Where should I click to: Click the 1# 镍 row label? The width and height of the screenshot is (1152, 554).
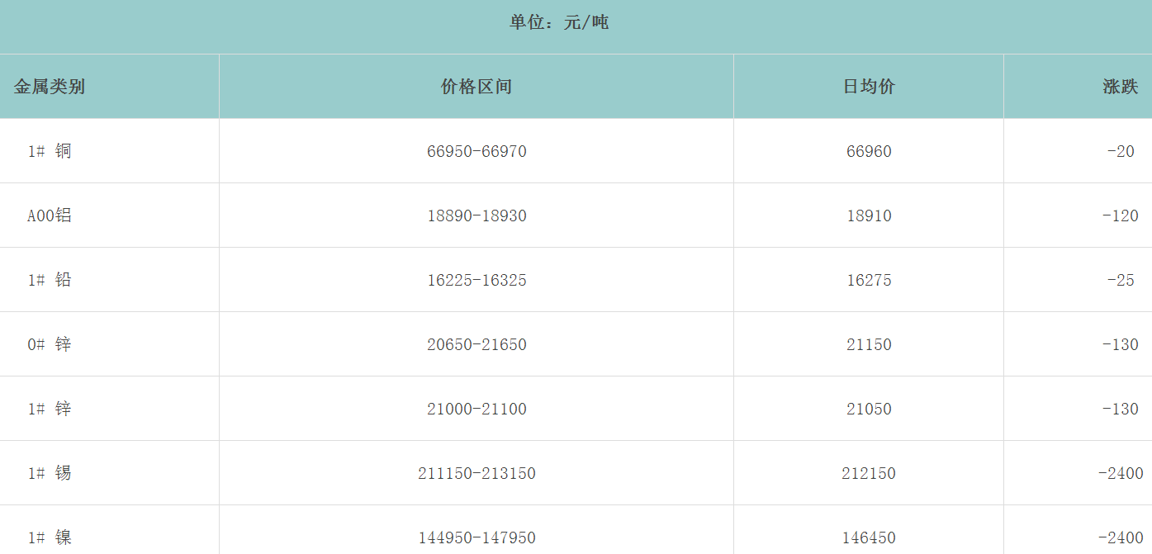(x=50, y=537)
